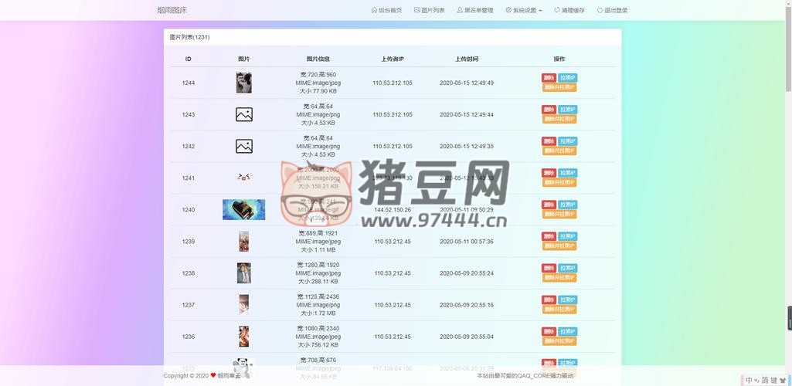Go to 后台首页 in navbar
This screenshot has width=792, height=386.
(x=386, y=10)
